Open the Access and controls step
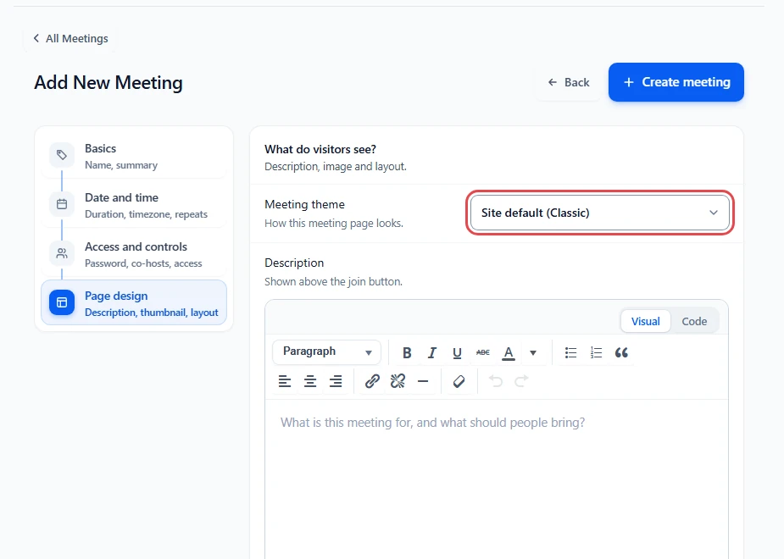Viewport: 784px width, 559px height. point(134,254)
